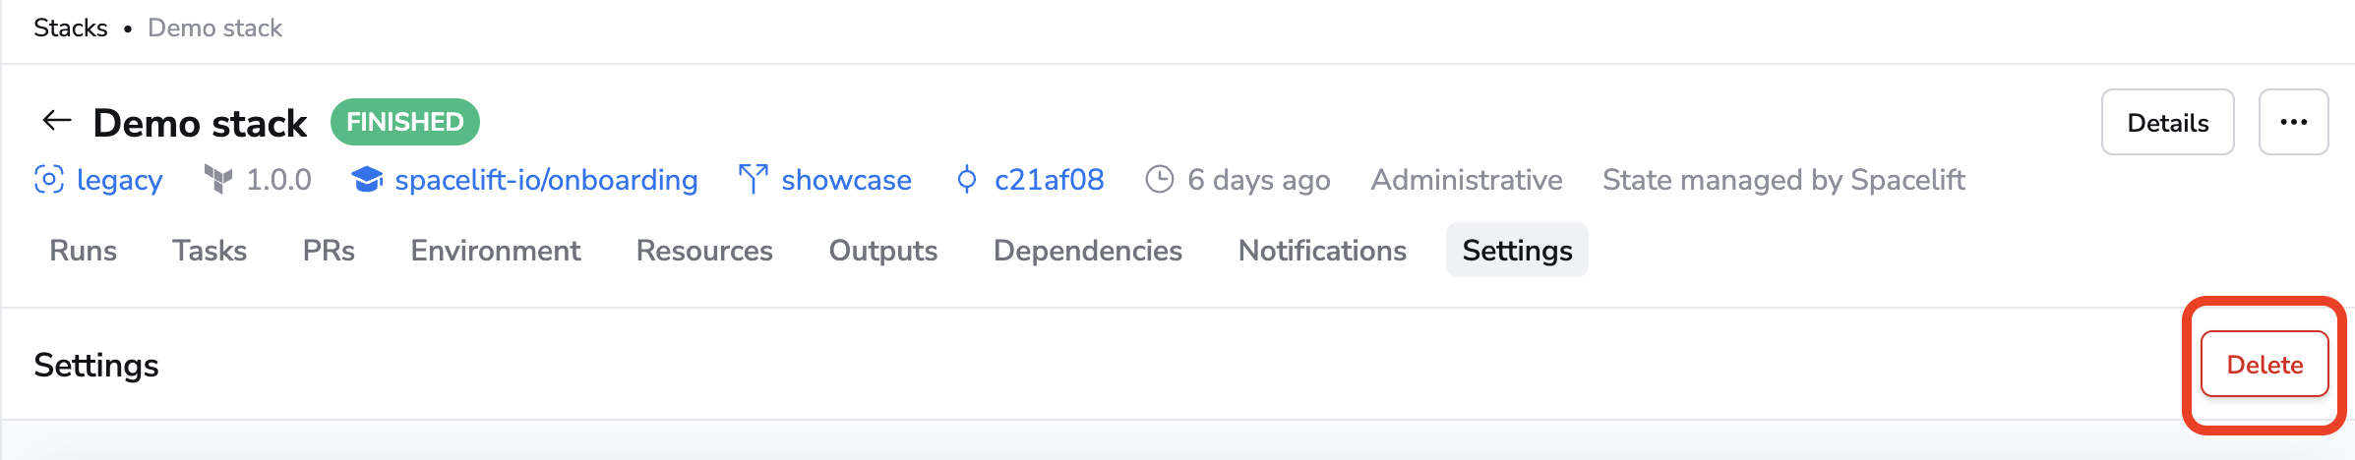2355x460 pixels.
Task: Click the back arrow beside Demo stack
Action: pyautogui.click(x=57, y=122)
